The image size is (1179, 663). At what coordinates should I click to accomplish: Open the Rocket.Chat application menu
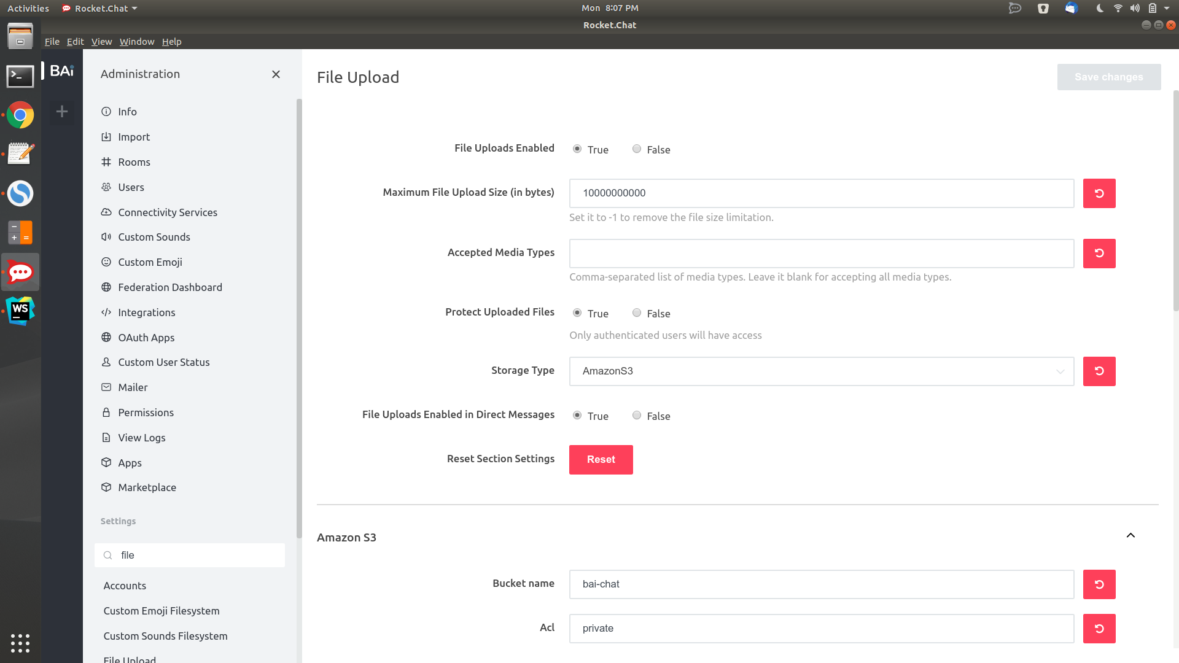tap(99, 8)
